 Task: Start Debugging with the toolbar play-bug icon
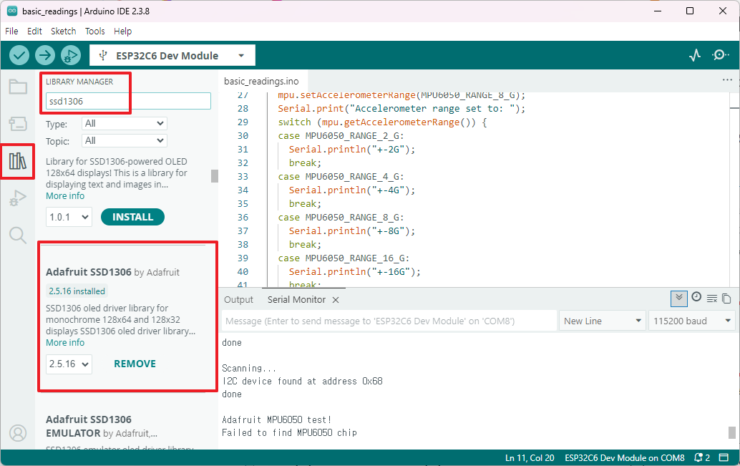tap(70, 55)
